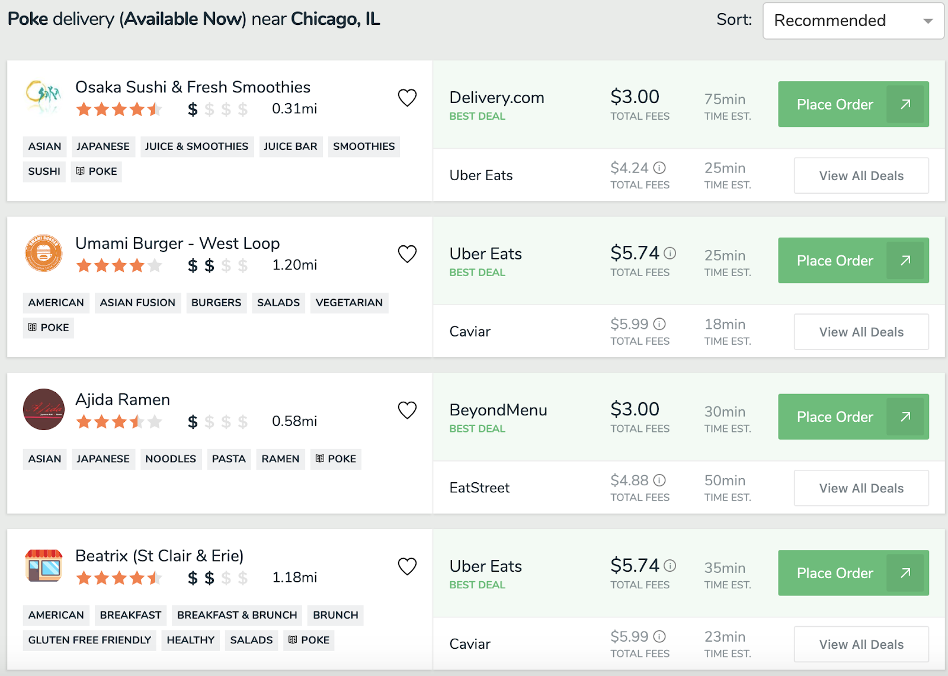The height and width of the screenshot is (676, 948).
Task: View All Deals for Umami Burger
Action: [861, 332]
